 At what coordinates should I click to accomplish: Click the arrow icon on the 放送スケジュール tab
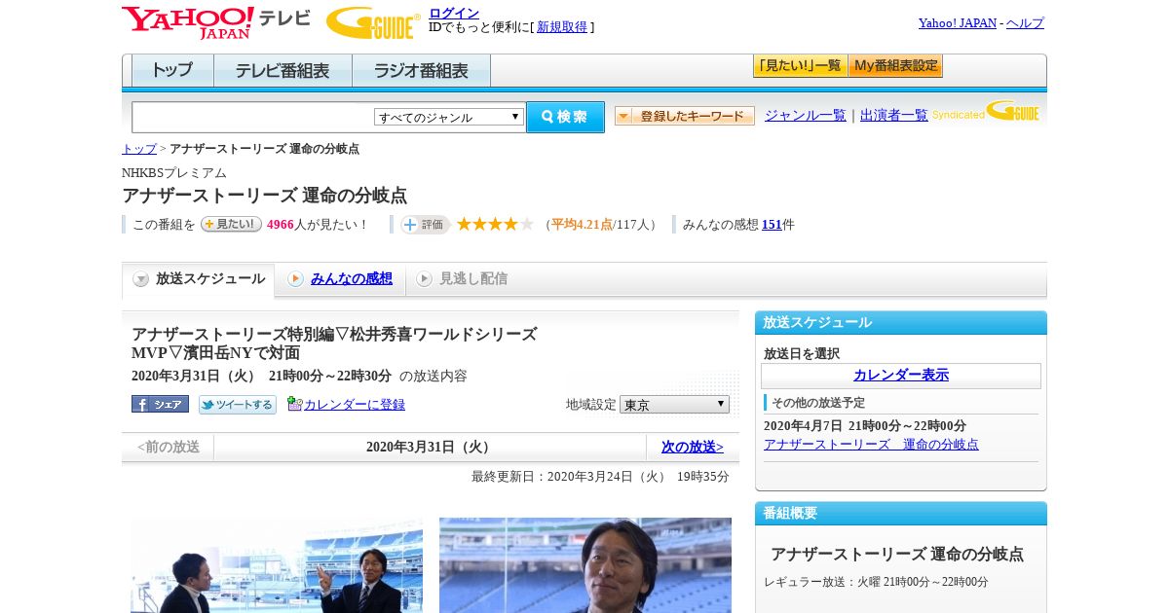pyautogui.click(x=141, y=279)
